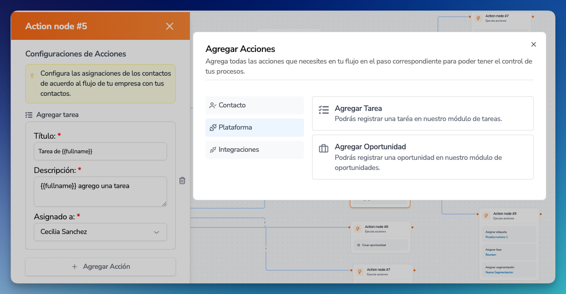
Task: Choose the Agregar Oportunidad action card
Action: [423, 157]
